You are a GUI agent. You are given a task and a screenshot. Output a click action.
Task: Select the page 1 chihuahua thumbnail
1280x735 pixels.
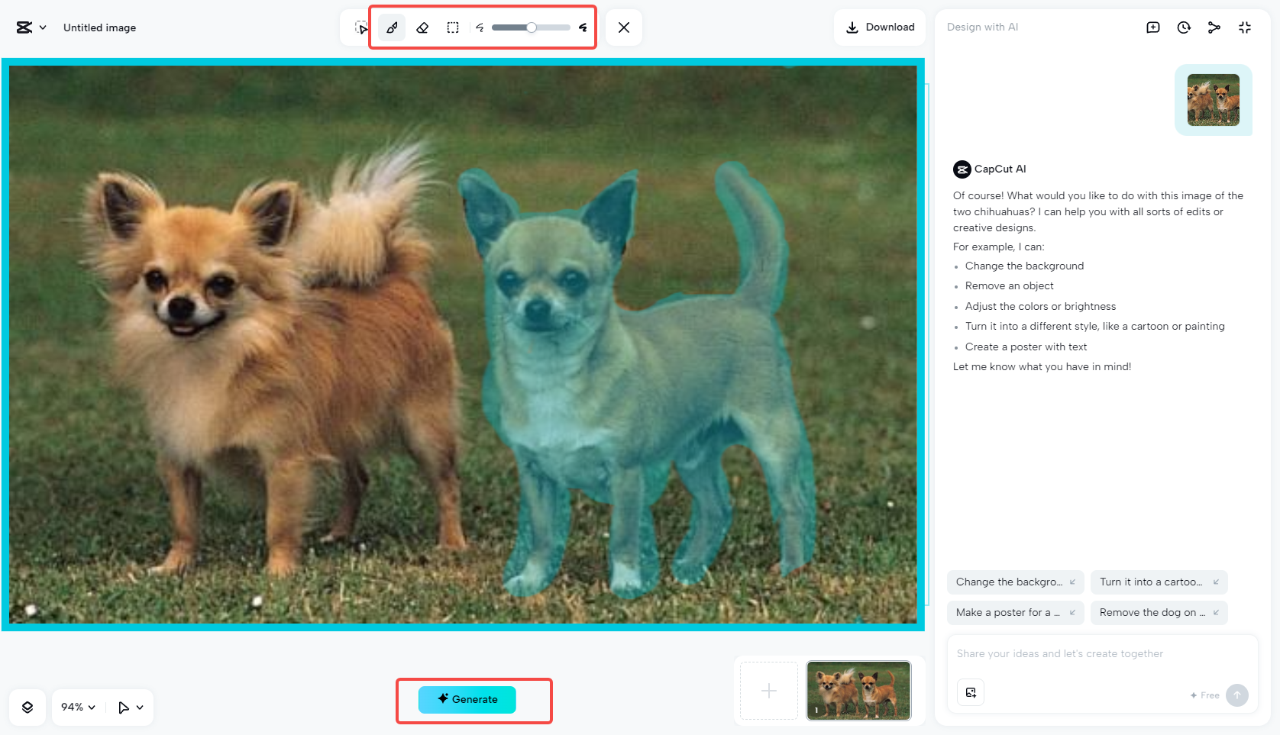point(858,690)
